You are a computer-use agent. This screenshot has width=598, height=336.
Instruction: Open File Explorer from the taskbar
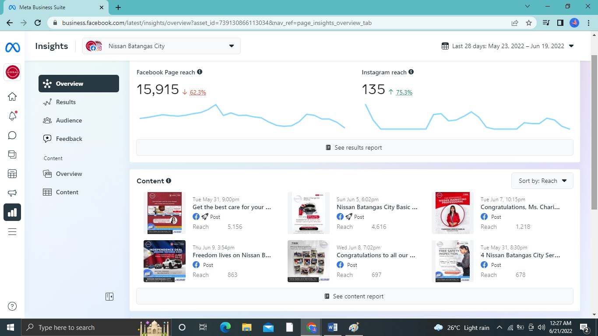(x=247, y=327)
